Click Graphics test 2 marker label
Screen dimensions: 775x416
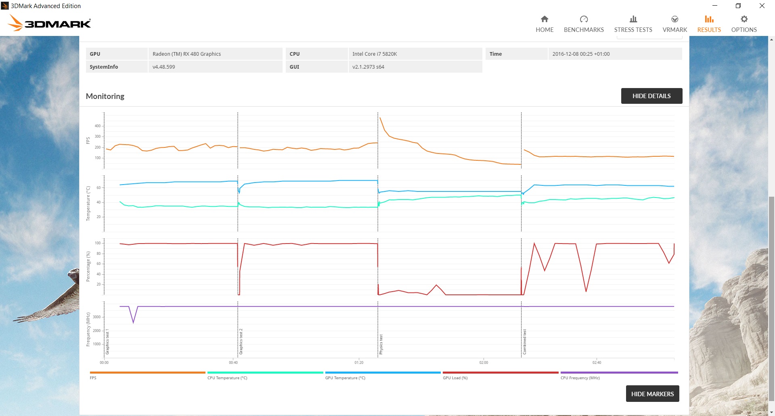point(241,342)
